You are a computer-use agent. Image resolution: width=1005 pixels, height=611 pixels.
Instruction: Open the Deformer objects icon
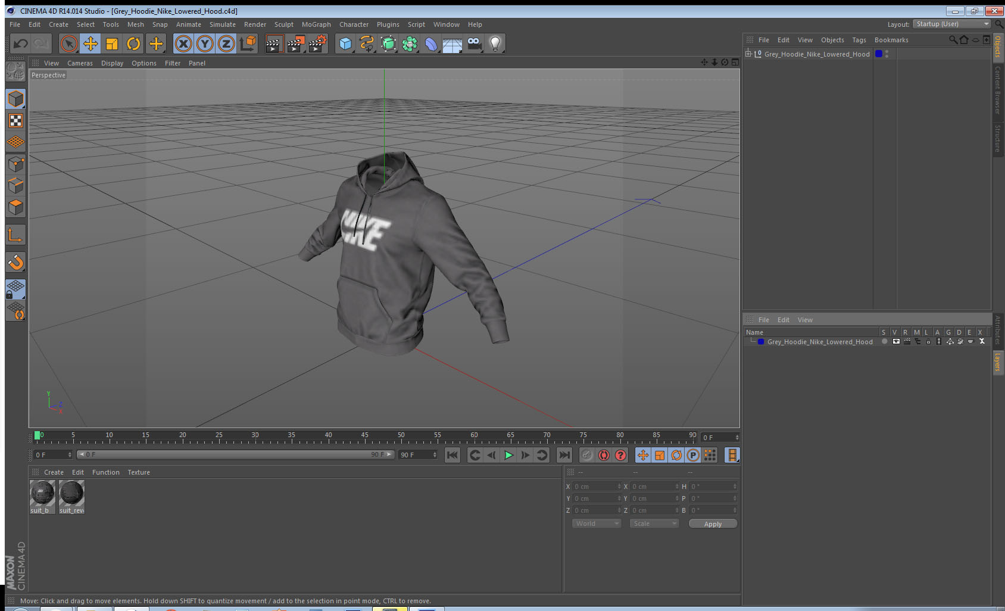pos(431,43)
